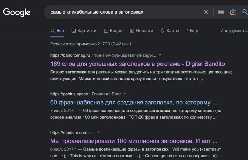Open result 189 слов для успешных заголовков

pos(138,64)
